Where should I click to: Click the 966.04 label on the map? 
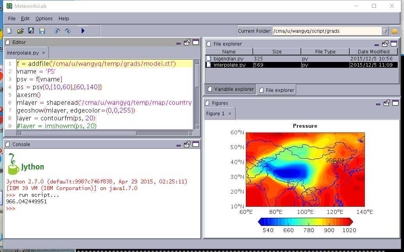[x=335, y=160]
